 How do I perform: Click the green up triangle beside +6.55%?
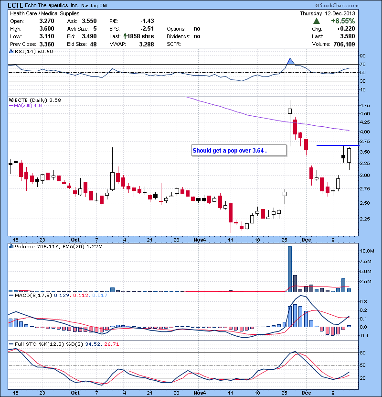pos(316,21)
